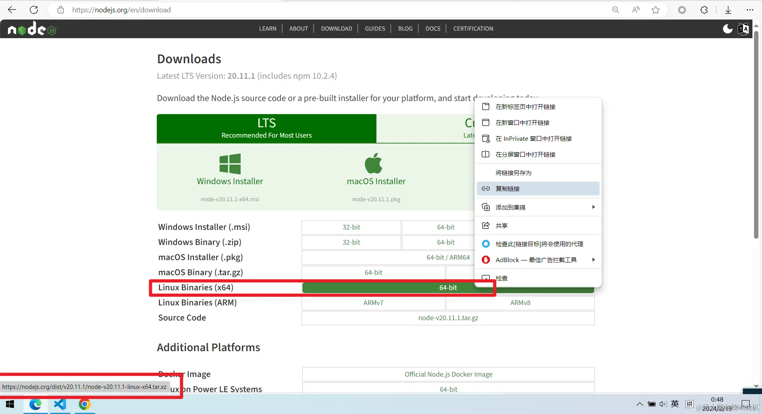762x414 pixels.
Task: Open the language translate icon
Action: point(743,29)
